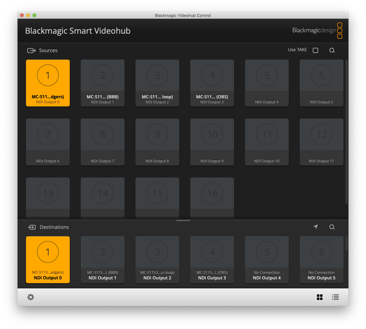366x329 pixels.
Task: Click the Destinations heading label
Action: [54, 227]
